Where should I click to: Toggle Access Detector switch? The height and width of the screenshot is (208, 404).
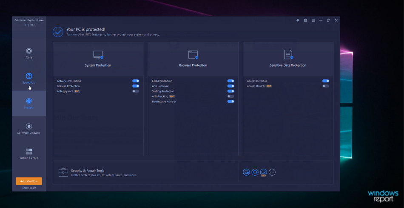point(326,81)
